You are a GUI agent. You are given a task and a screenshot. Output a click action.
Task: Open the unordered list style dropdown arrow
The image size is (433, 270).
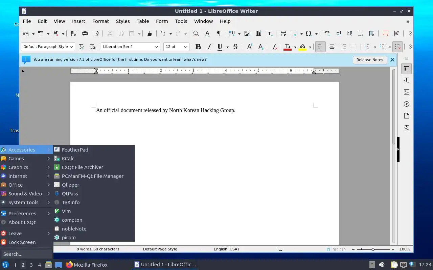[x=375, y=47]
